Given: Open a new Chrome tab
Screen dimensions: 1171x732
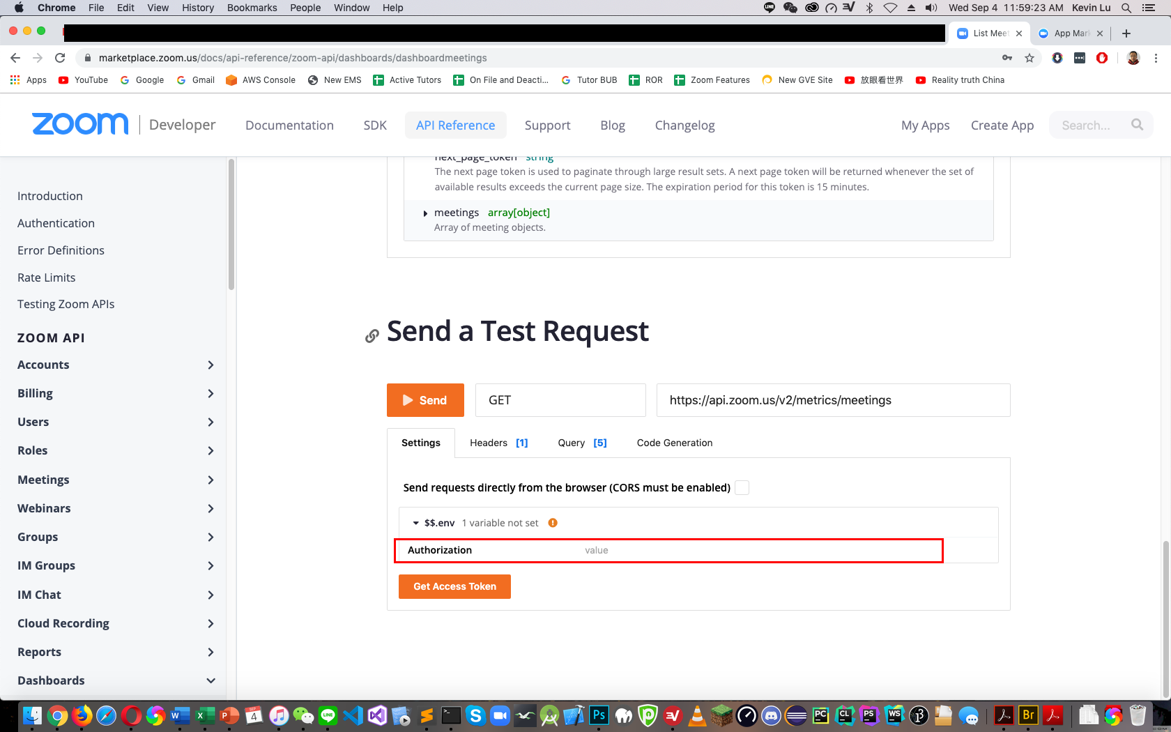Looking at the screenshot, I should coord(1126,33).
